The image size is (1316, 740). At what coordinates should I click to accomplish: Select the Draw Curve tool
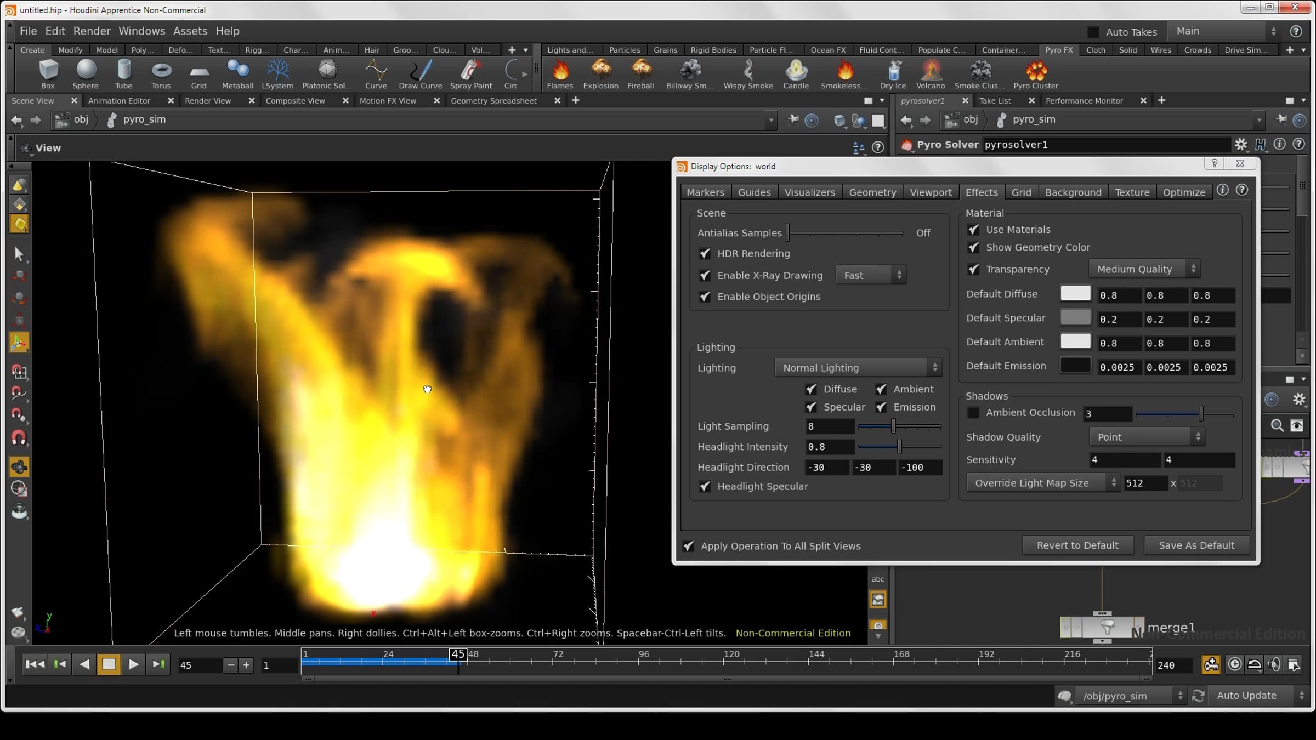click(x=421, y=74)
